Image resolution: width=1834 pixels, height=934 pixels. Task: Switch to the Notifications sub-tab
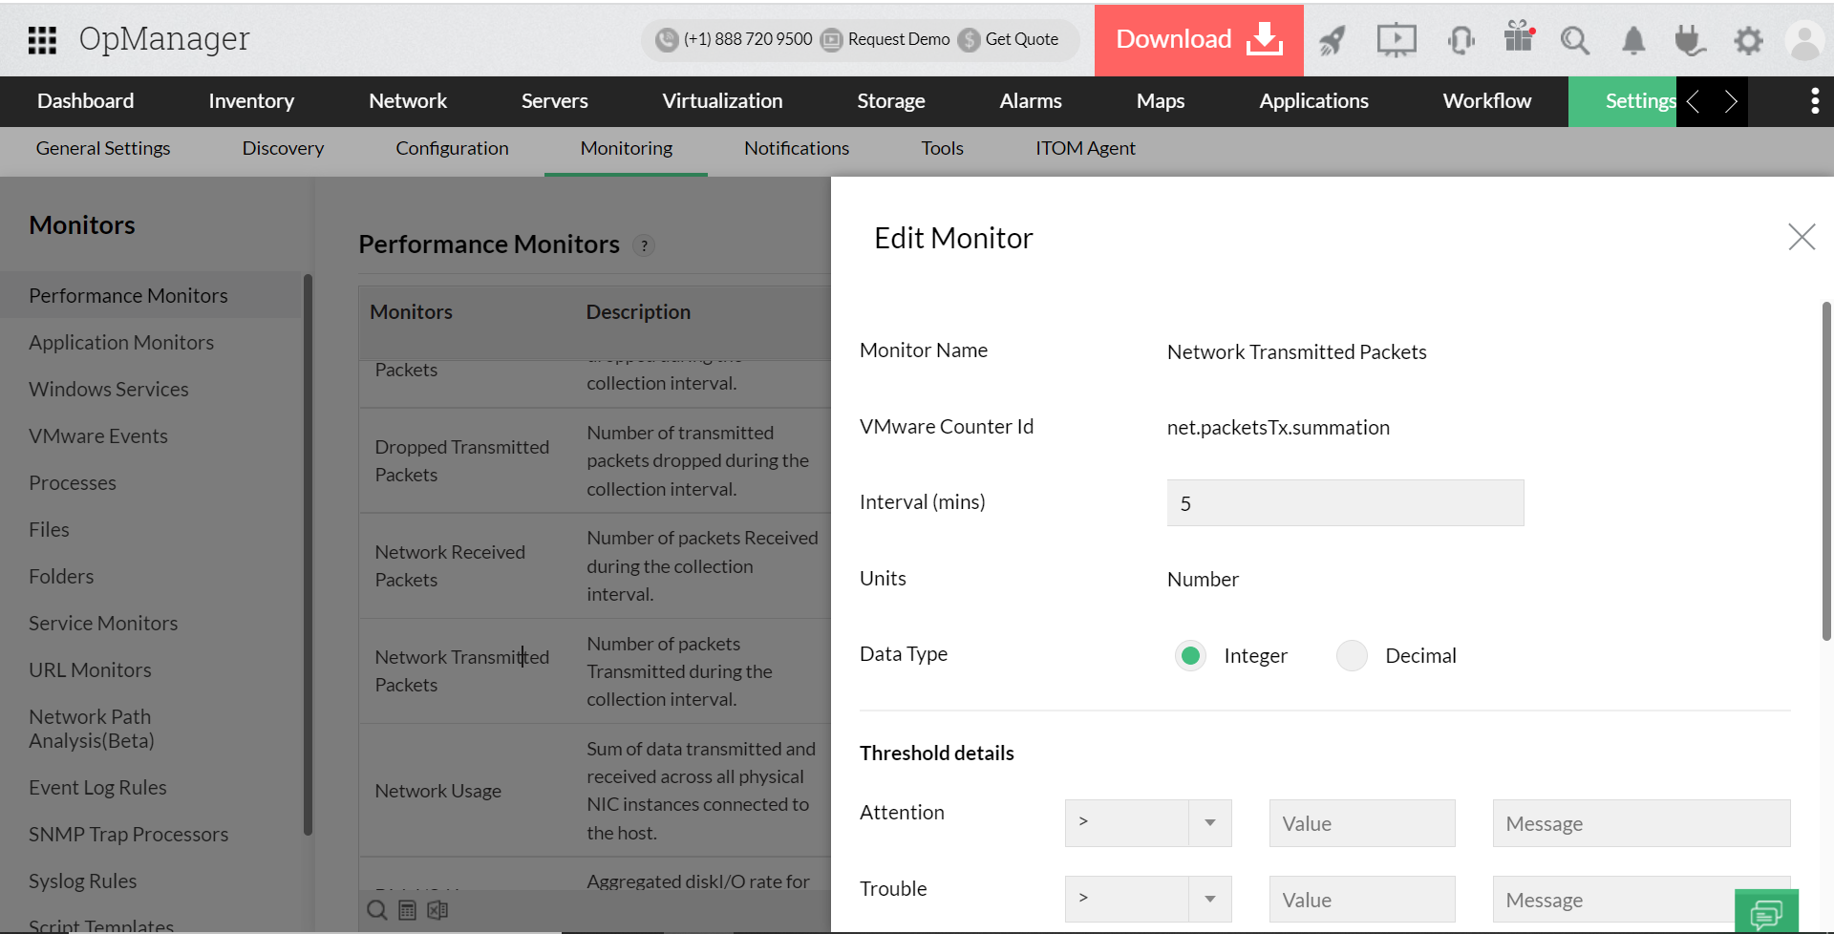tap(797, 149)
